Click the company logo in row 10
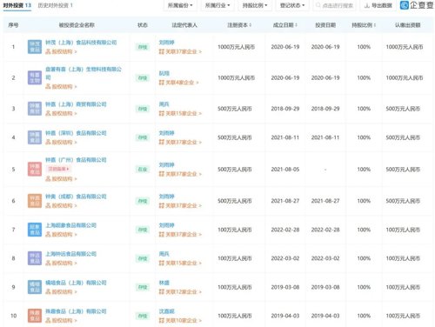Viewport: 435px width, 327px height. tap(35, 316)
